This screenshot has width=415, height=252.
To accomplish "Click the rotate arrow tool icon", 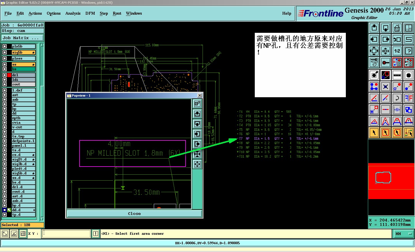I will [x=397, y=98].
